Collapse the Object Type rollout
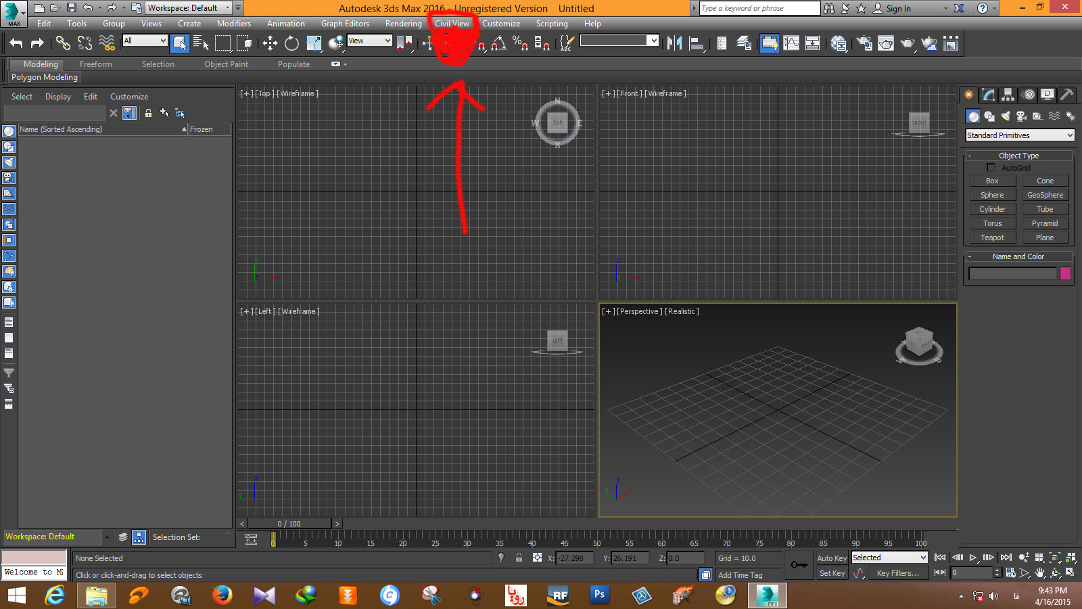The image size is (1082, 609). click(x=1018, y=156)
